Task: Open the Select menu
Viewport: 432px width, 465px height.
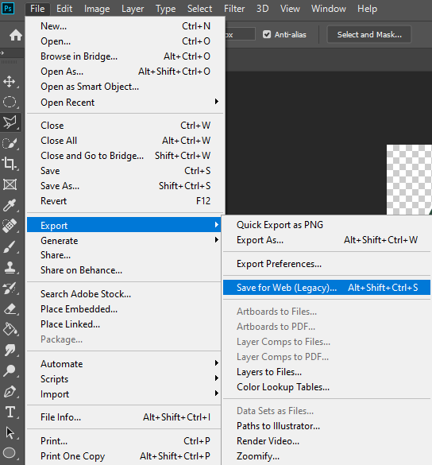Action: click(x=199, y=9)
